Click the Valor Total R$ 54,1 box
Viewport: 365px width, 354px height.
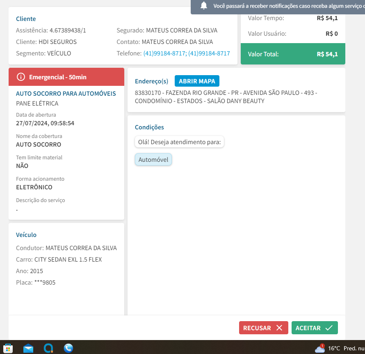pos(293,54)
